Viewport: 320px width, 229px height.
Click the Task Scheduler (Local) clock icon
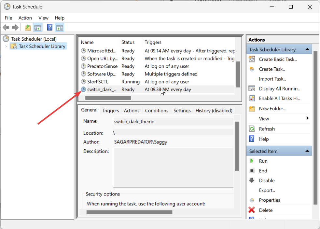6,39
